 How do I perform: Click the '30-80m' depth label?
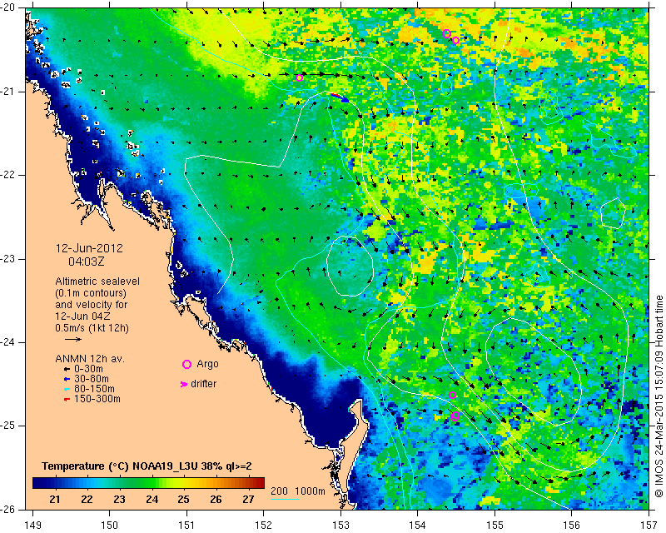coord(92,379)
